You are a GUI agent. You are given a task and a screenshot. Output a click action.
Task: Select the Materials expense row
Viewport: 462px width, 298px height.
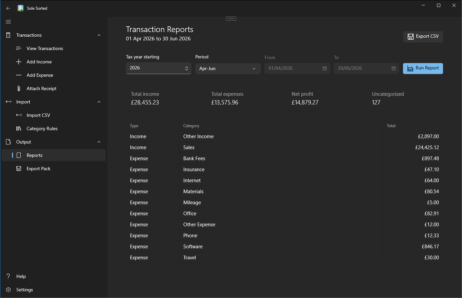(284, 192)
